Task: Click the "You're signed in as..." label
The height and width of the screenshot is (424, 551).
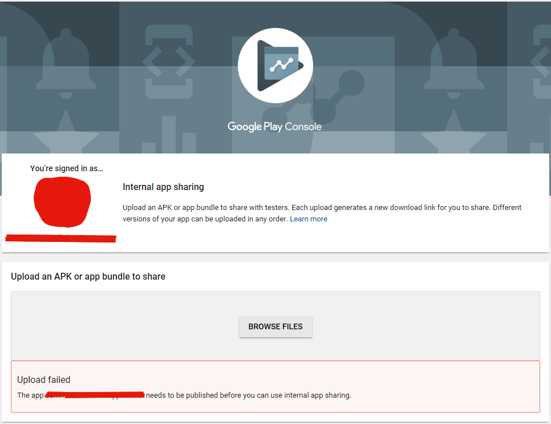Action: [67, 168]
